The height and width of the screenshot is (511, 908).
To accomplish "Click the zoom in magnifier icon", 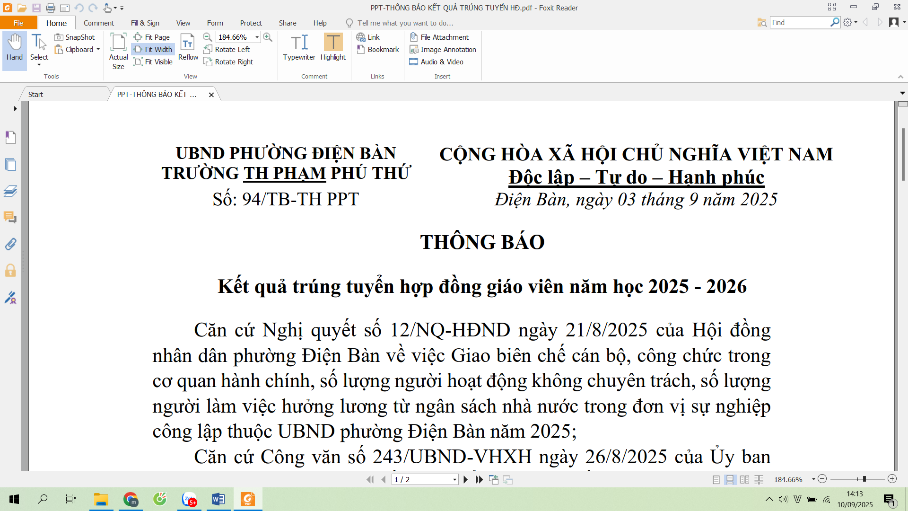I will click(268, 37).
